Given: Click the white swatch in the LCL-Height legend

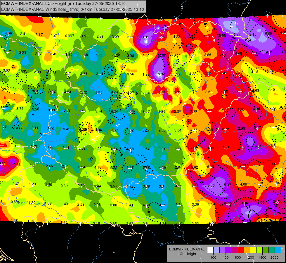Looking at the screenshot, I should point(210,250).
